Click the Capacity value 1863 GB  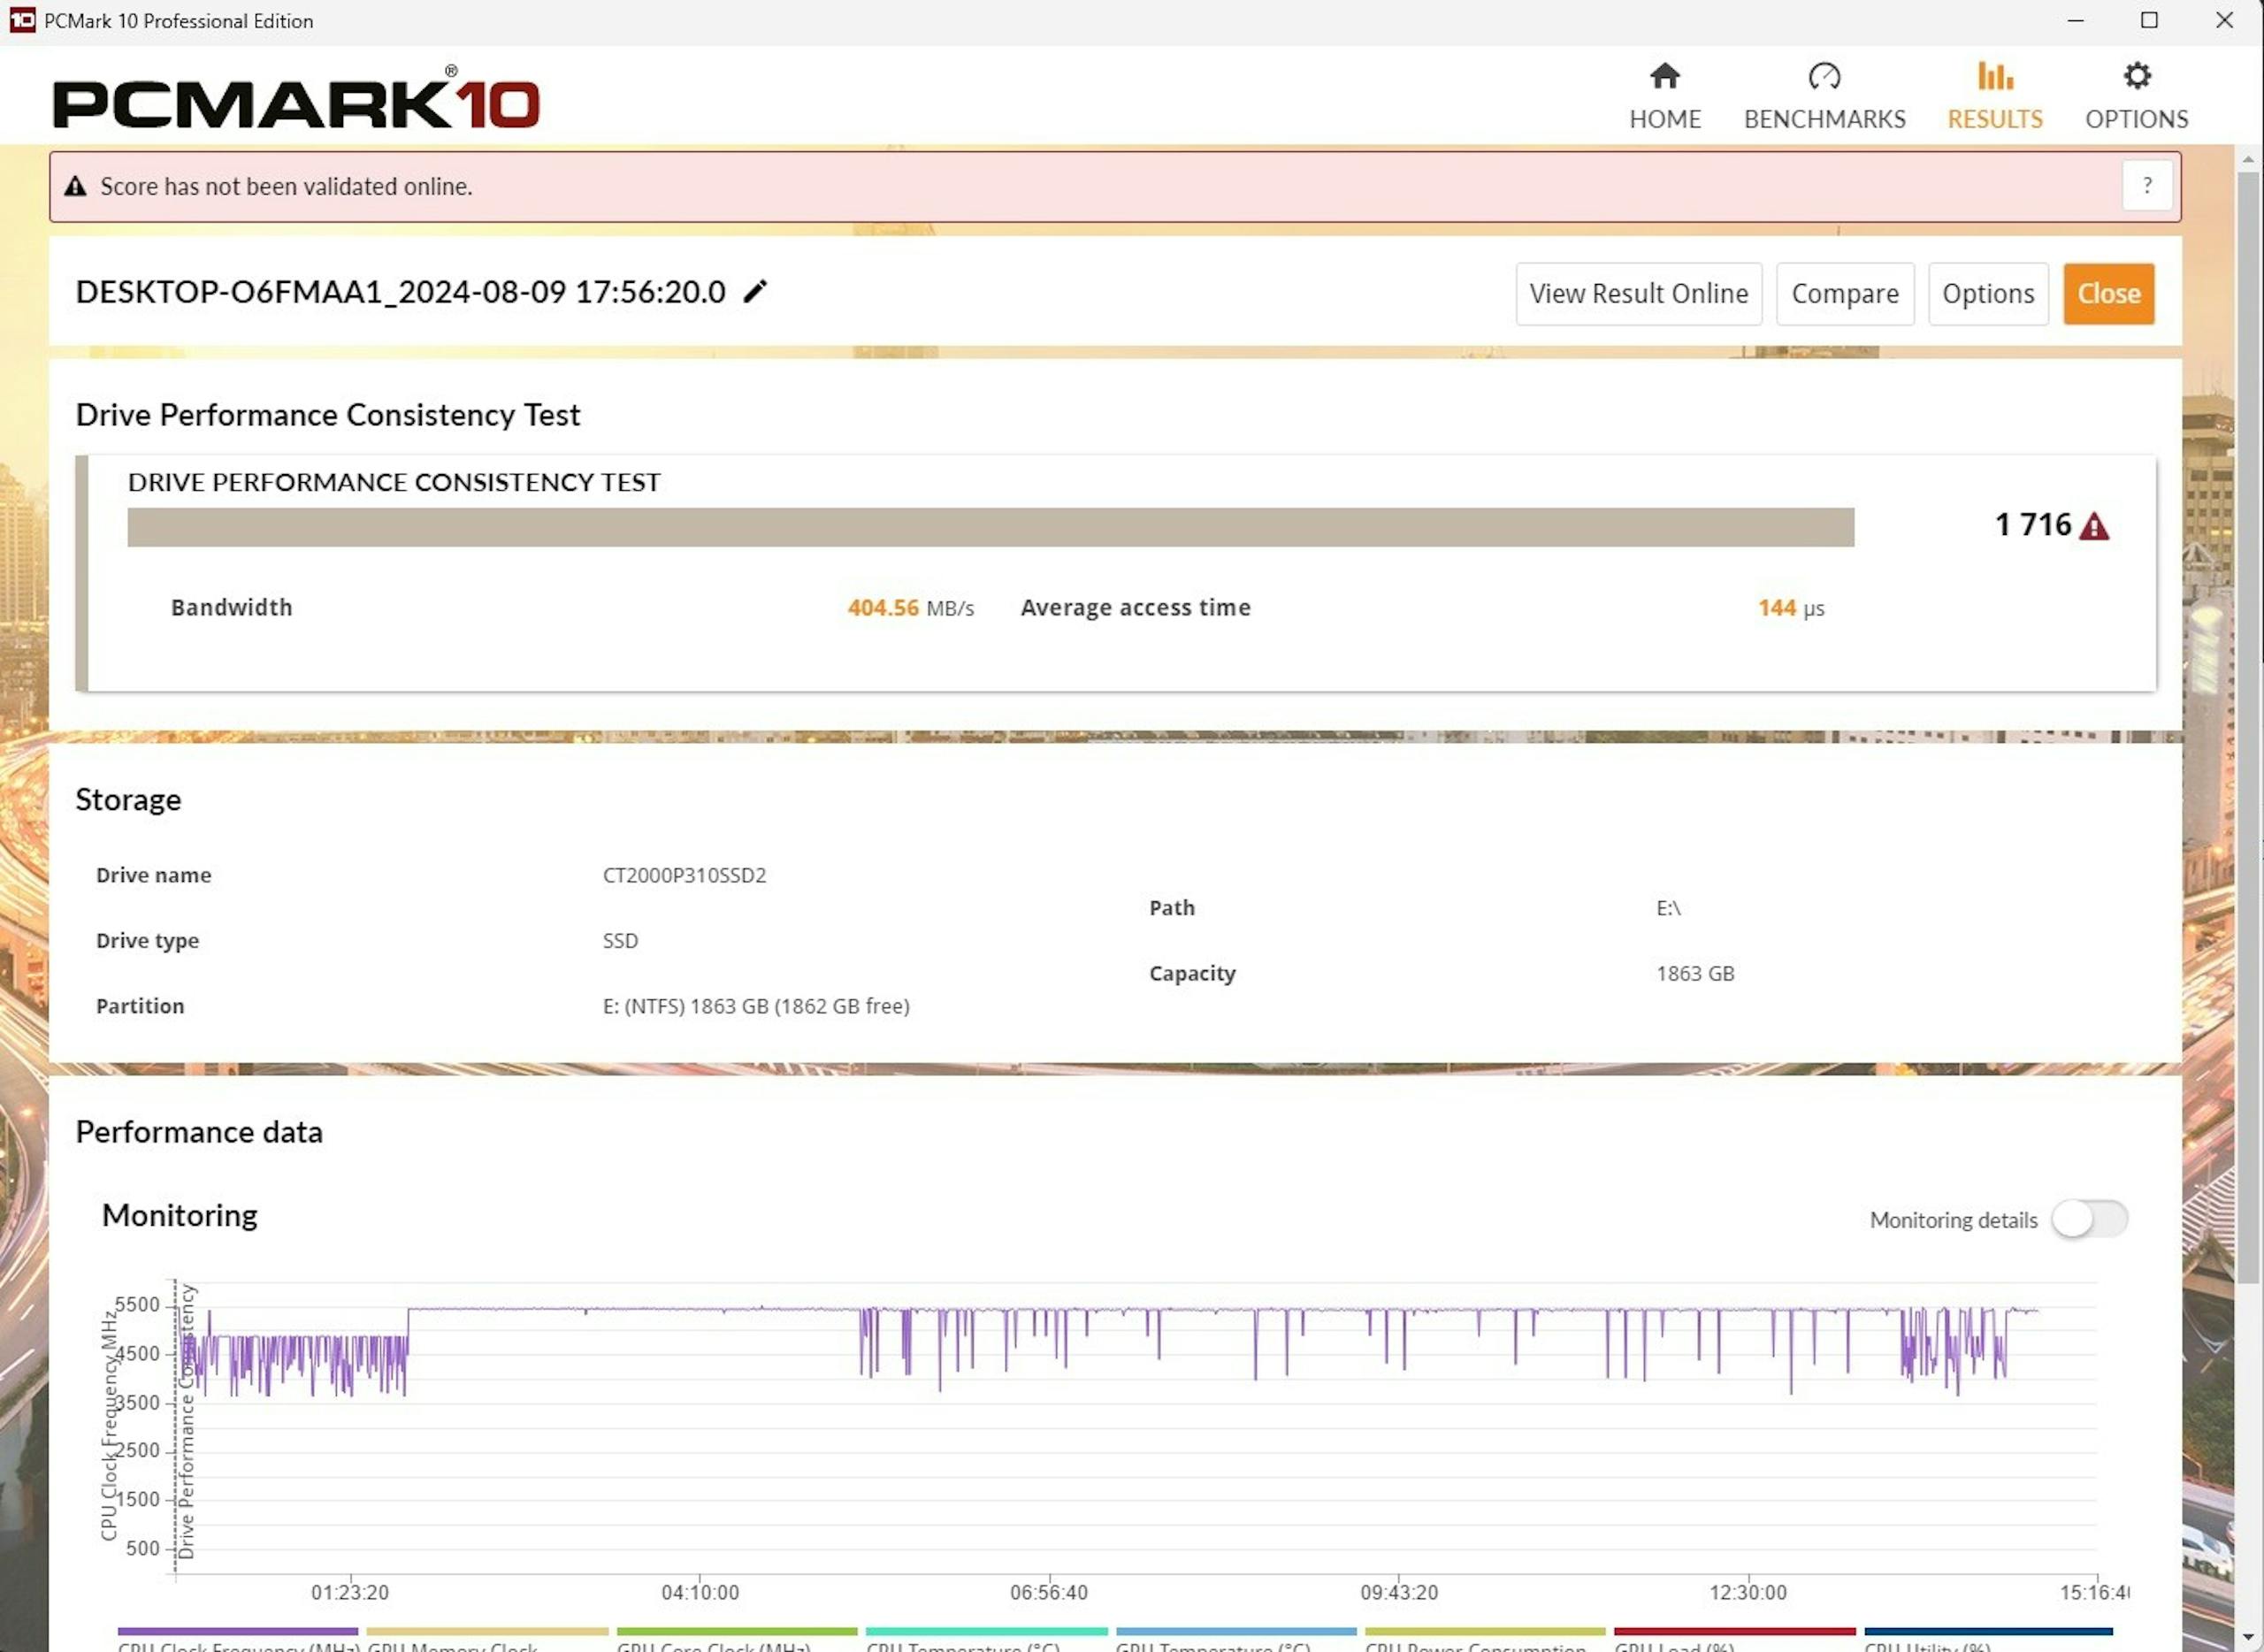(x=1695, y=973)
